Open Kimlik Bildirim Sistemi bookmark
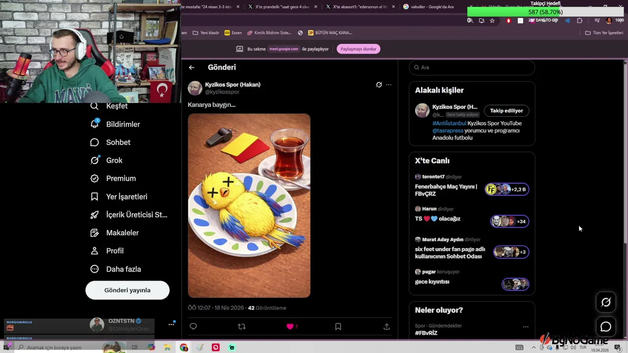This screenshot has height=353, width=628. coord(269,33)
